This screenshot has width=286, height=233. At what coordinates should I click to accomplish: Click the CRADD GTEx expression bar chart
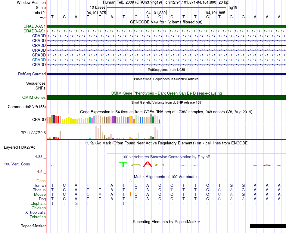tap(104, 119)
